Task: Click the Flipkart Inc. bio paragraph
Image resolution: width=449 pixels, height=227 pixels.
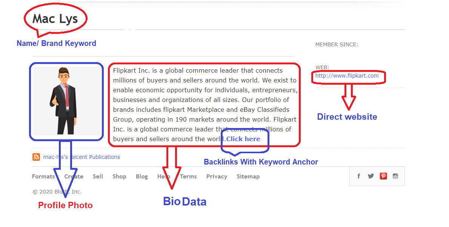Action: (x=205, y=100)
